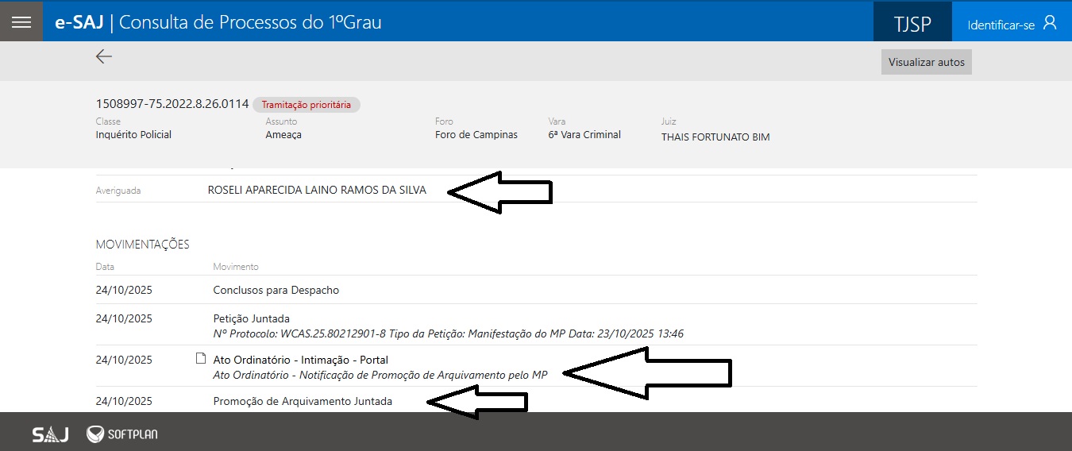Click the e-SAJ title in header
Viewport: 1072px width, 451px height.
coord(78,22)
